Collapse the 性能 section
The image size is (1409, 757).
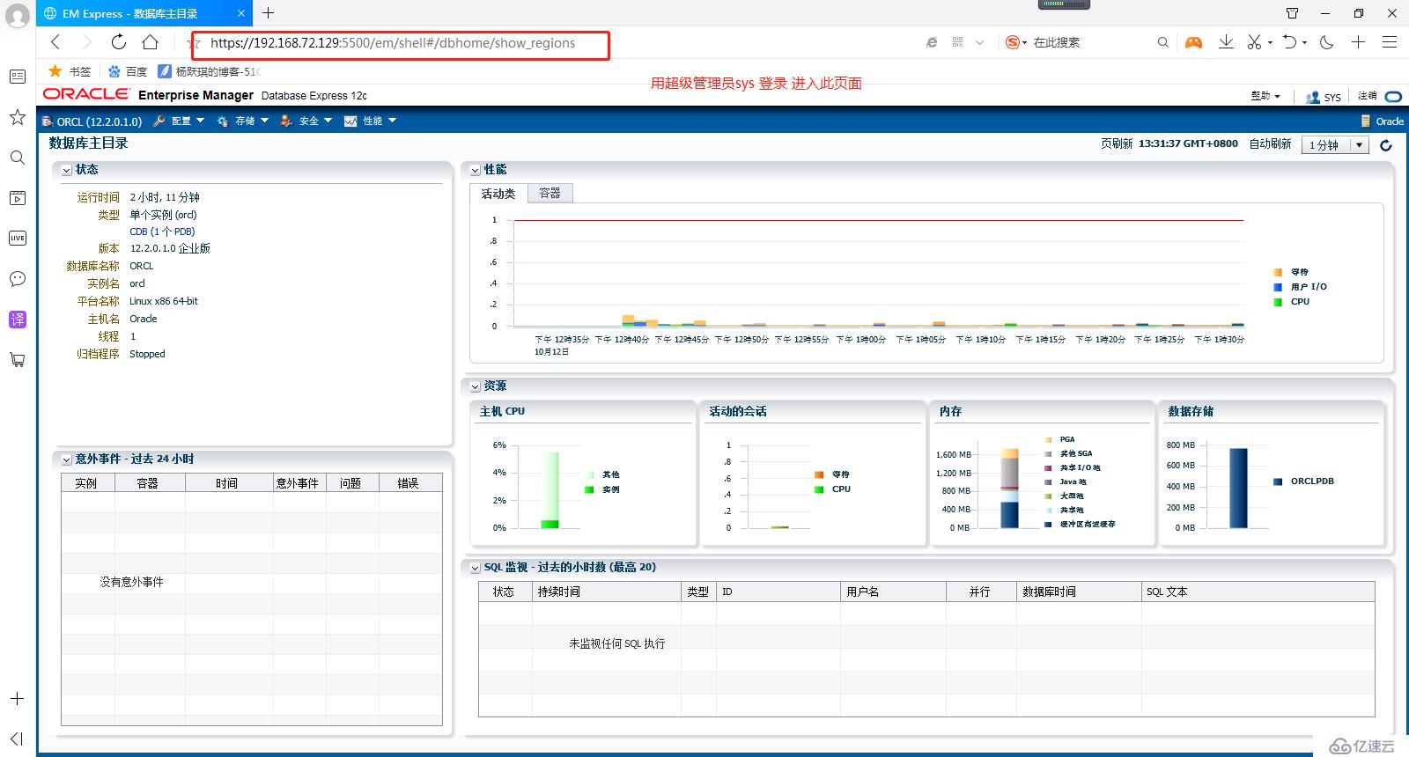pyautogui.click(x=475, y=170)
